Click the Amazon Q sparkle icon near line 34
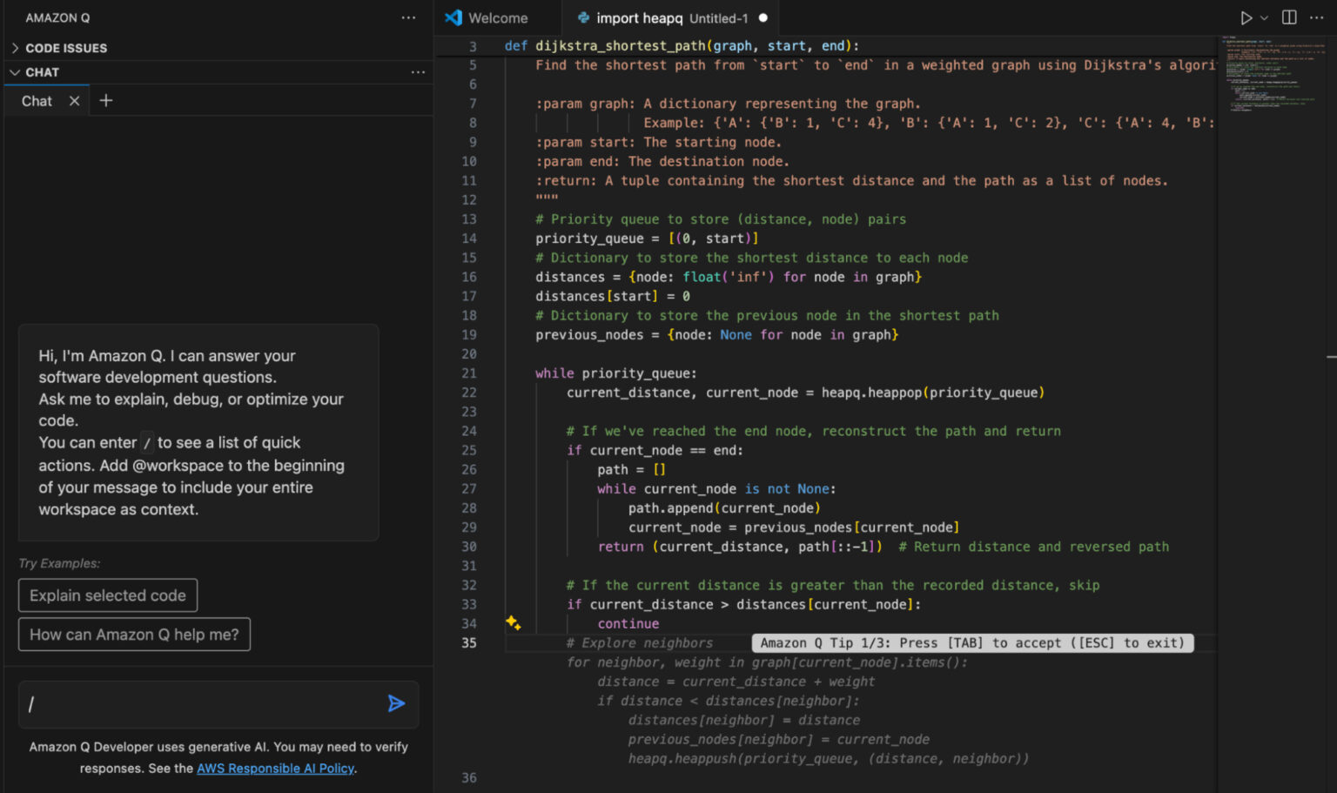The height and width of the screenshot is (793, 1337). 514,622
